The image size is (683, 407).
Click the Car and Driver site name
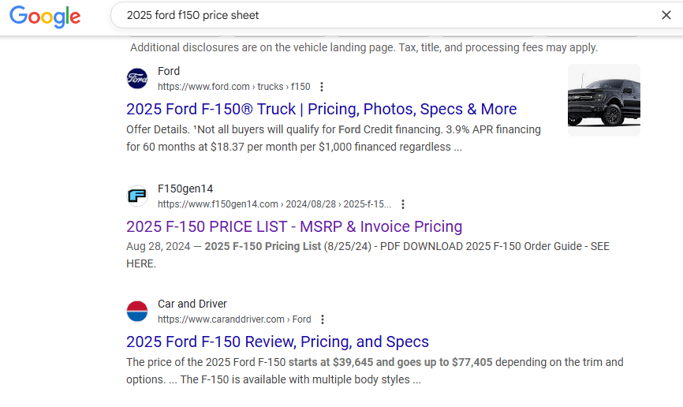192,304
